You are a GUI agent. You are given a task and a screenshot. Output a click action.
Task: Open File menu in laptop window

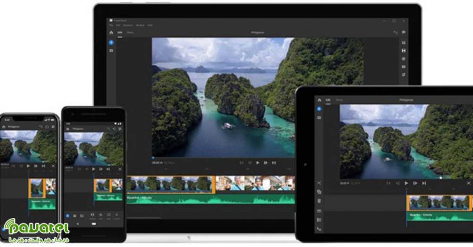[x=111, y=25]
